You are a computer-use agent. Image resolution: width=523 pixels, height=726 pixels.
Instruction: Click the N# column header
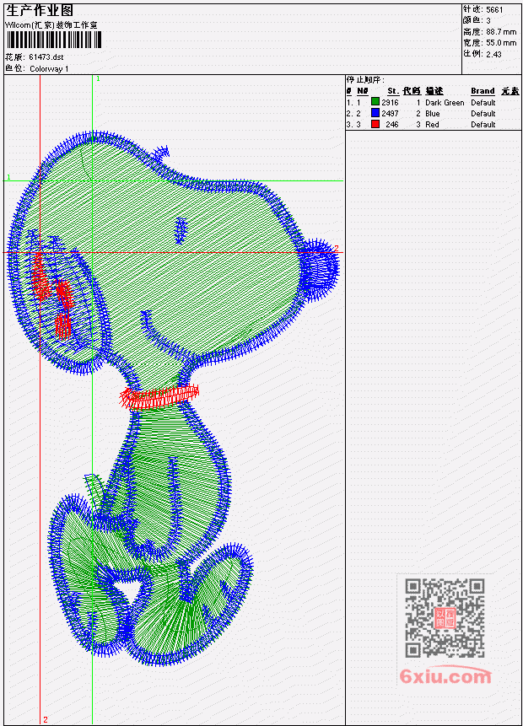click(362, 91)
